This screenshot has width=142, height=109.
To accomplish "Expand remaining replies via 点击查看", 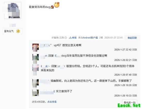I will [52, 102].
